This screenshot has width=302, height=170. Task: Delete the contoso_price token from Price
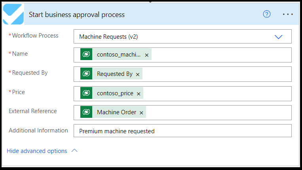(139, 94)
